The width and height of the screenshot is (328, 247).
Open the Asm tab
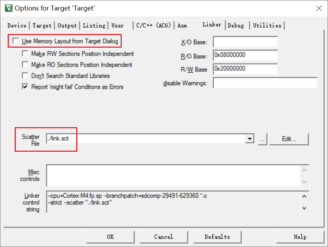[186, 26]
